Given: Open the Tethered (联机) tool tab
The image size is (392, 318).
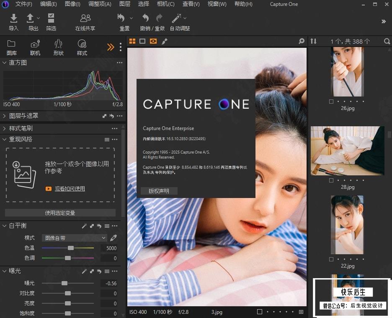Looking at the screenshot, I should click(x=35, y=47).
